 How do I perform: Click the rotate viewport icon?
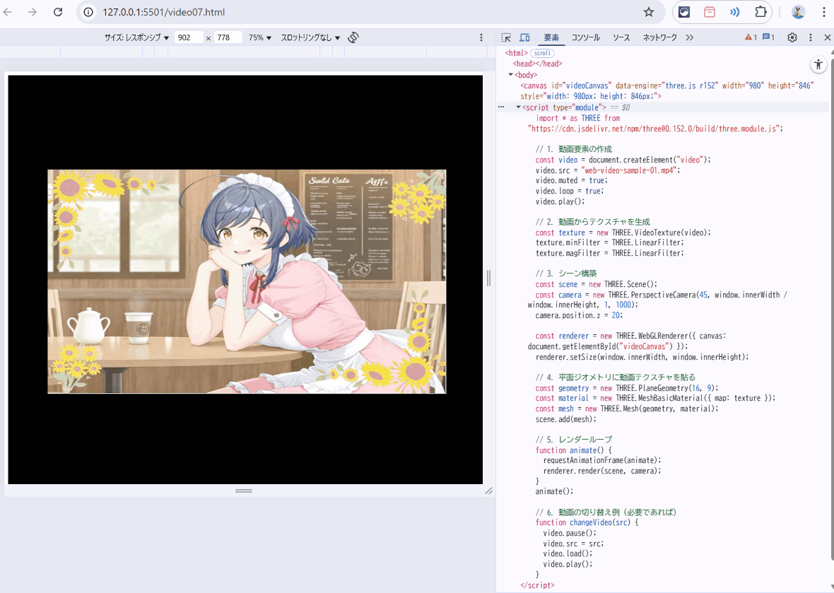click(353, 37)
